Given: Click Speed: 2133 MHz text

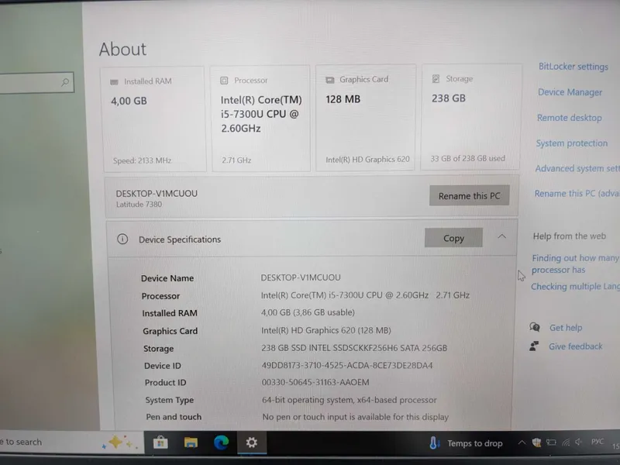Looking at the screenshot, I should [142, 161].
